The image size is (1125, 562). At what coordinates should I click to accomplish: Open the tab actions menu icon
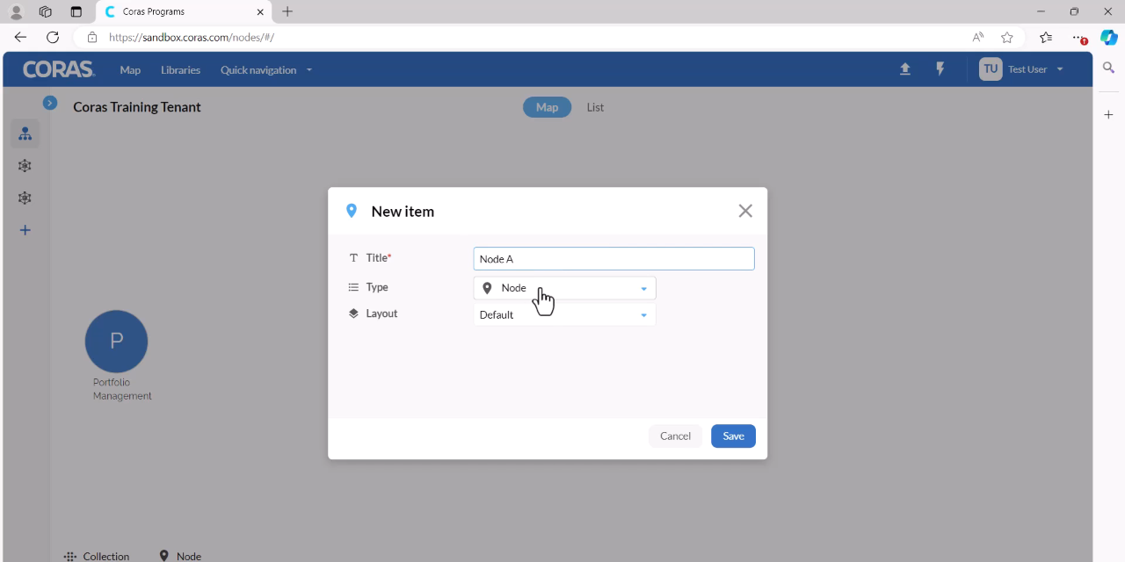click(76, 11)
